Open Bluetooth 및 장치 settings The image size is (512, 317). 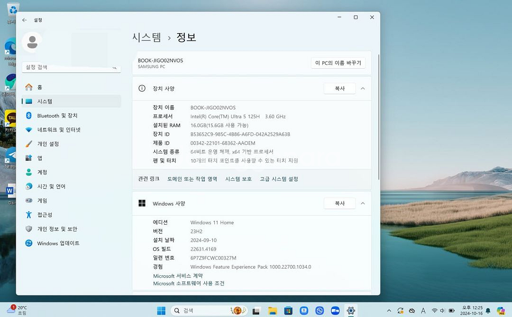tap(71, 115)
